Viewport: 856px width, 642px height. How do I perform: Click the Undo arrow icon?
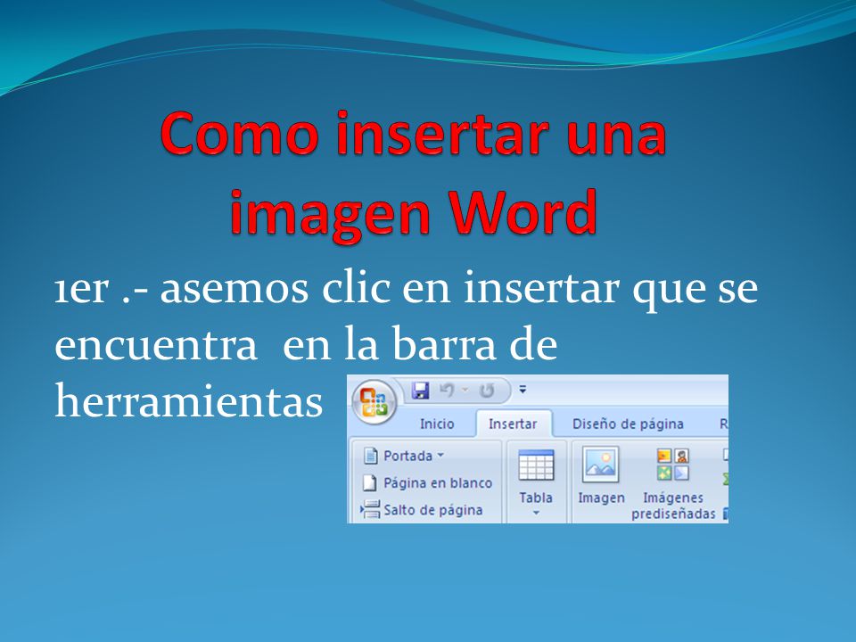pos(447,391)
